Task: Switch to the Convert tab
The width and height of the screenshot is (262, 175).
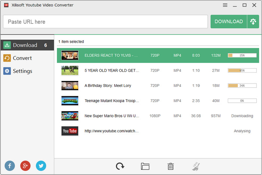Action: pyautogui.click(x=27, y=58)
